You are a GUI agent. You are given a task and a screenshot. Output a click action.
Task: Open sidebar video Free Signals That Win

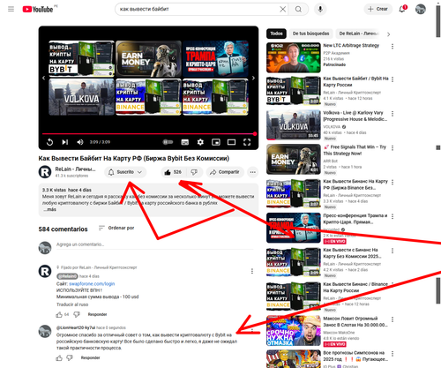[294, 160]
